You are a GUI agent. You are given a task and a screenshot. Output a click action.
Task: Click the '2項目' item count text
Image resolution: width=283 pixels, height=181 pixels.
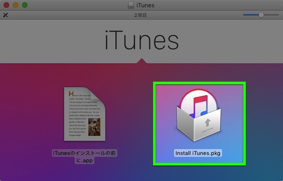[141, 16]
